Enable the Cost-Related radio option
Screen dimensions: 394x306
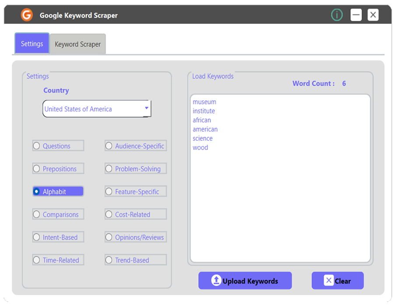(x=136, y=214)
